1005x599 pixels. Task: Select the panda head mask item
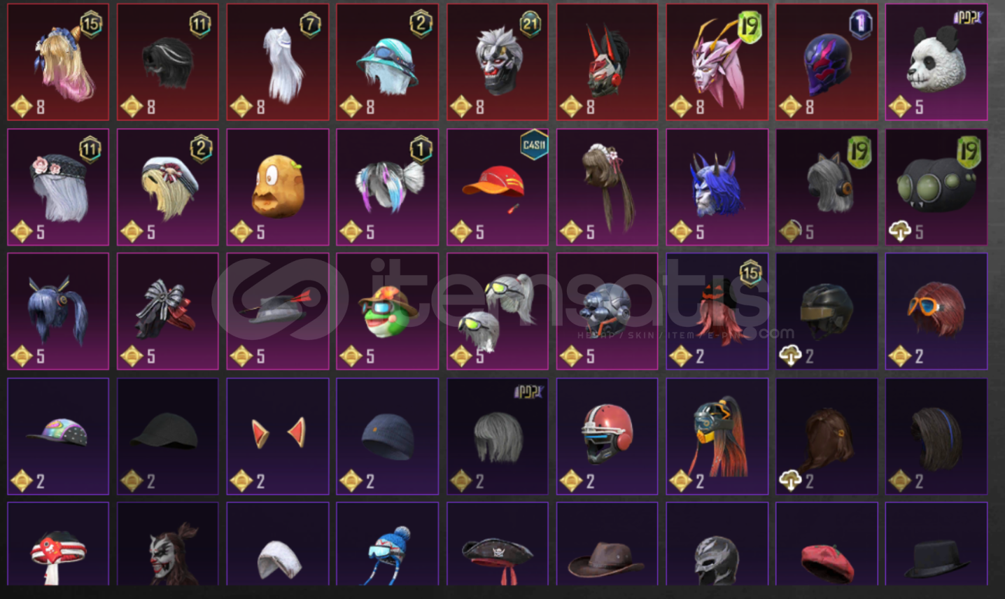click(x=936, y=62)
